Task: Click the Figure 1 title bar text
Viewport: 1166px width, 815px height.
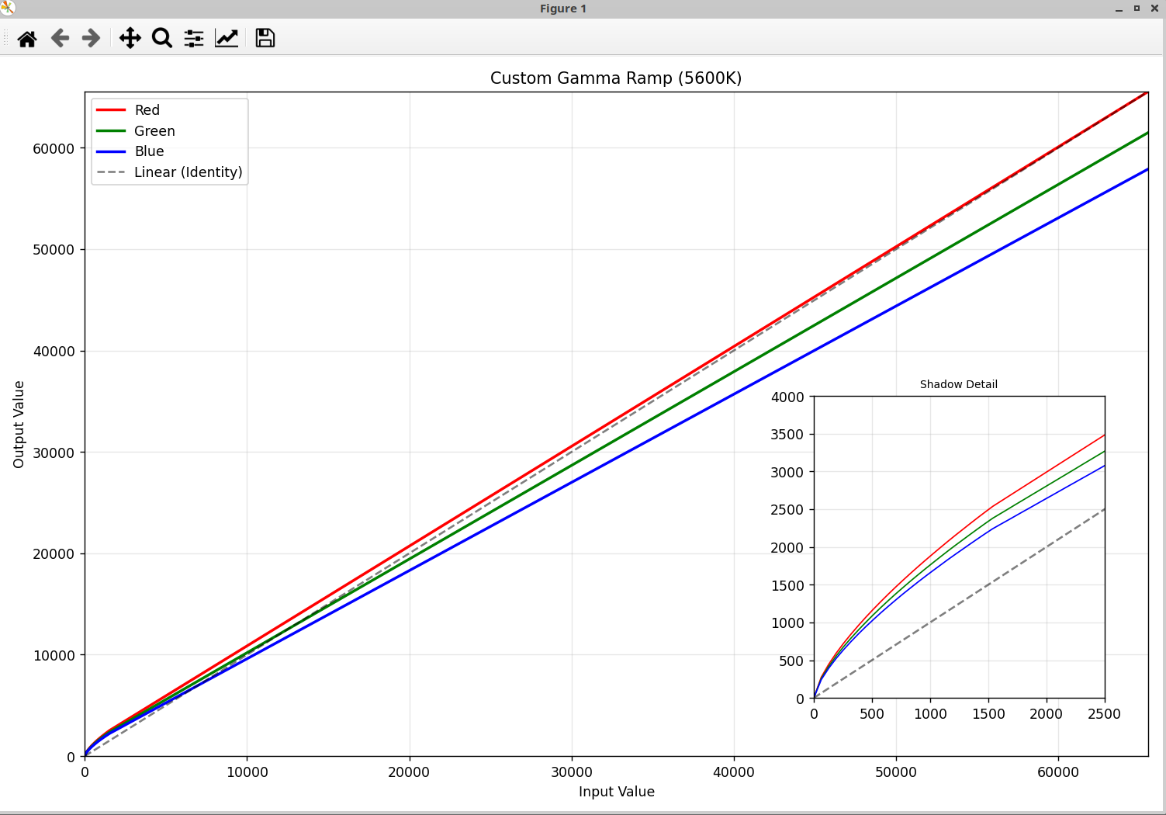Action: point(563,9)
